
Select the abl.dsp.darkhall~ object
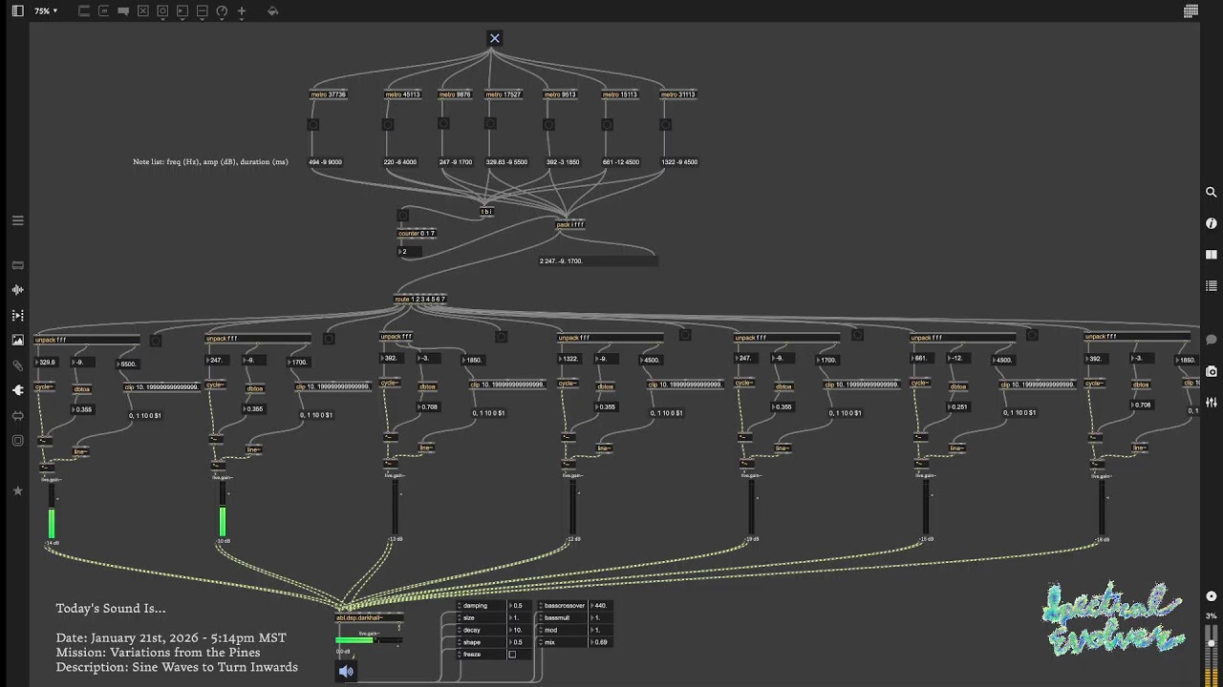point(369,617)
